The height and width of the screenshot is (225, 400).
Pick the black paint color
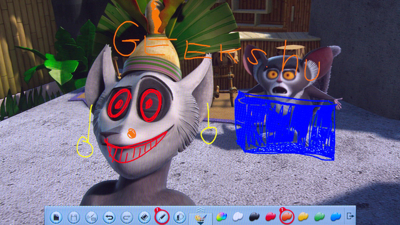tap(254, 217)
